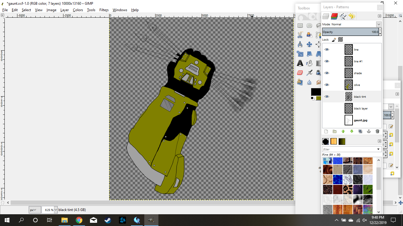
Task: Open Steam from the taskbar
Action: pyautogui.click(x=108, y=220)
